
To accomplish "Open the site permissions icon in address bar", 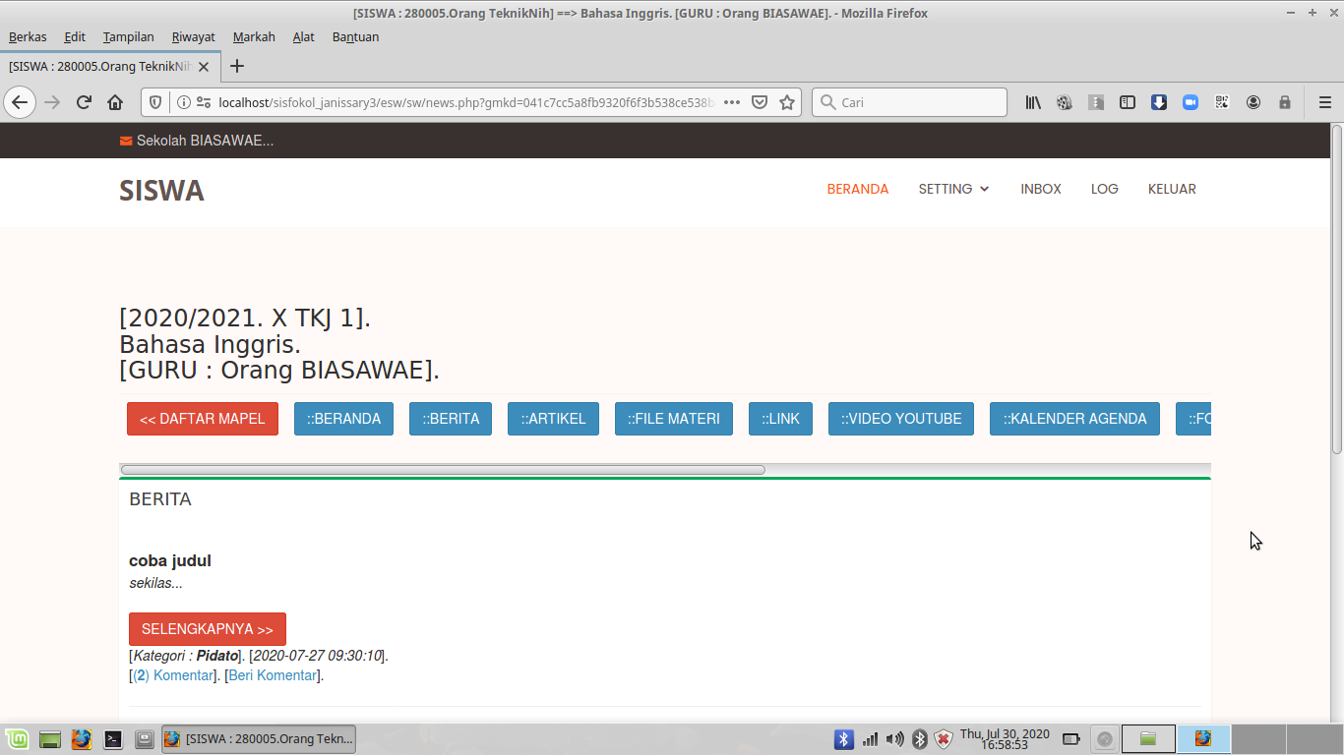I will 204,102.
